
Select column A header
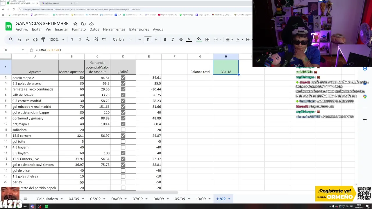pos(35,56)
